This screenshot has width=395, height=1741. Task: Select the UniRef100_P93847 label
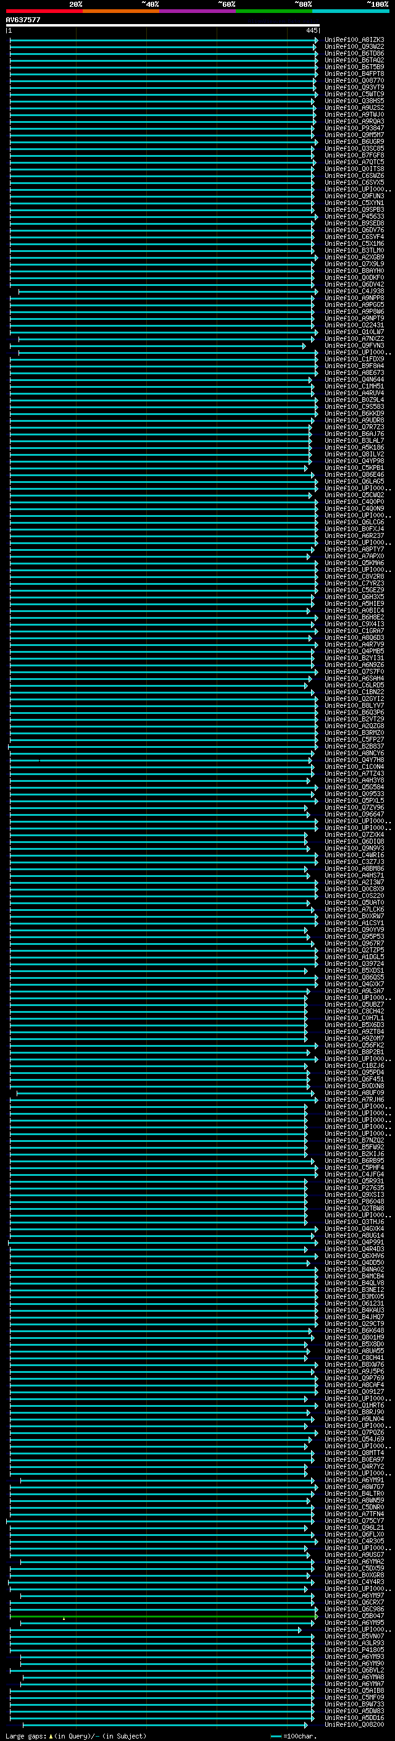(354, 128)
